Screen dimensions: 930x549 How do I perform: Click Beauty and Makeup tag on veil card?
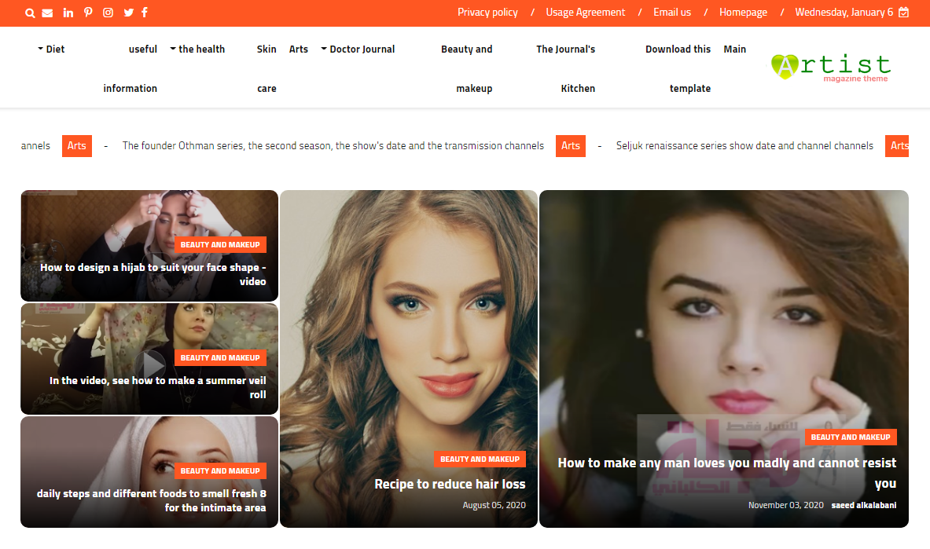tap(220, 358)
